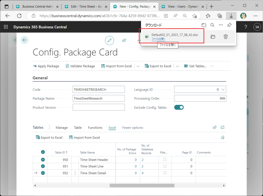
Task: Open the Edge tab actions menu icon
Action: tap(6, 7)
